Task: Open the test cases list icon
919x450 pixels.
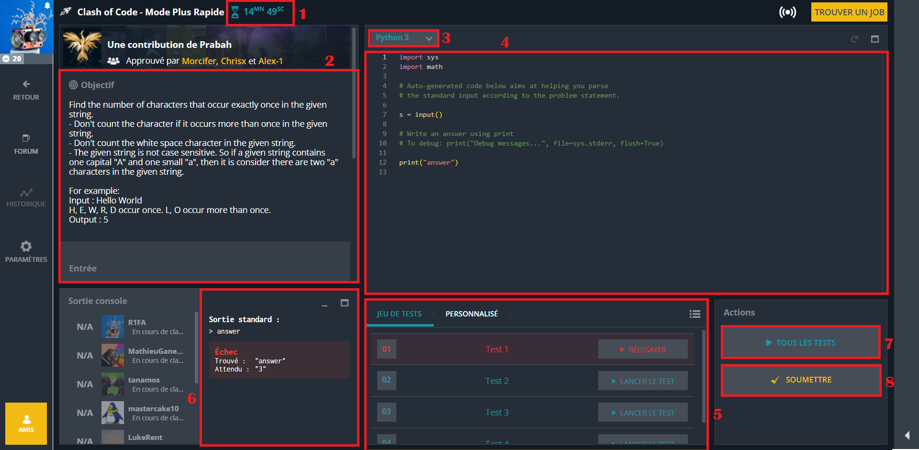Action: coord(695,314)
